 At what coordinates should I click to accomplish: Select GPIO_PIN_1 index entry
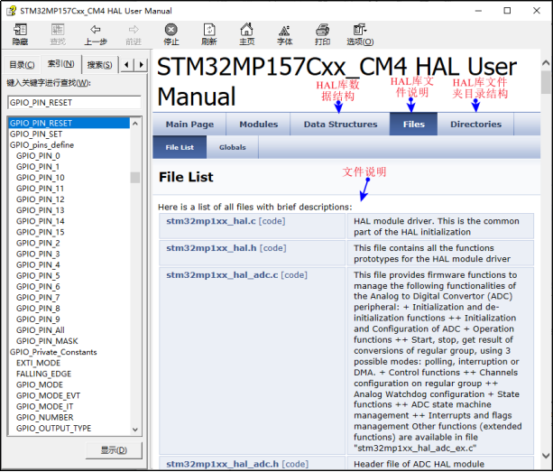tap(38, 167)
